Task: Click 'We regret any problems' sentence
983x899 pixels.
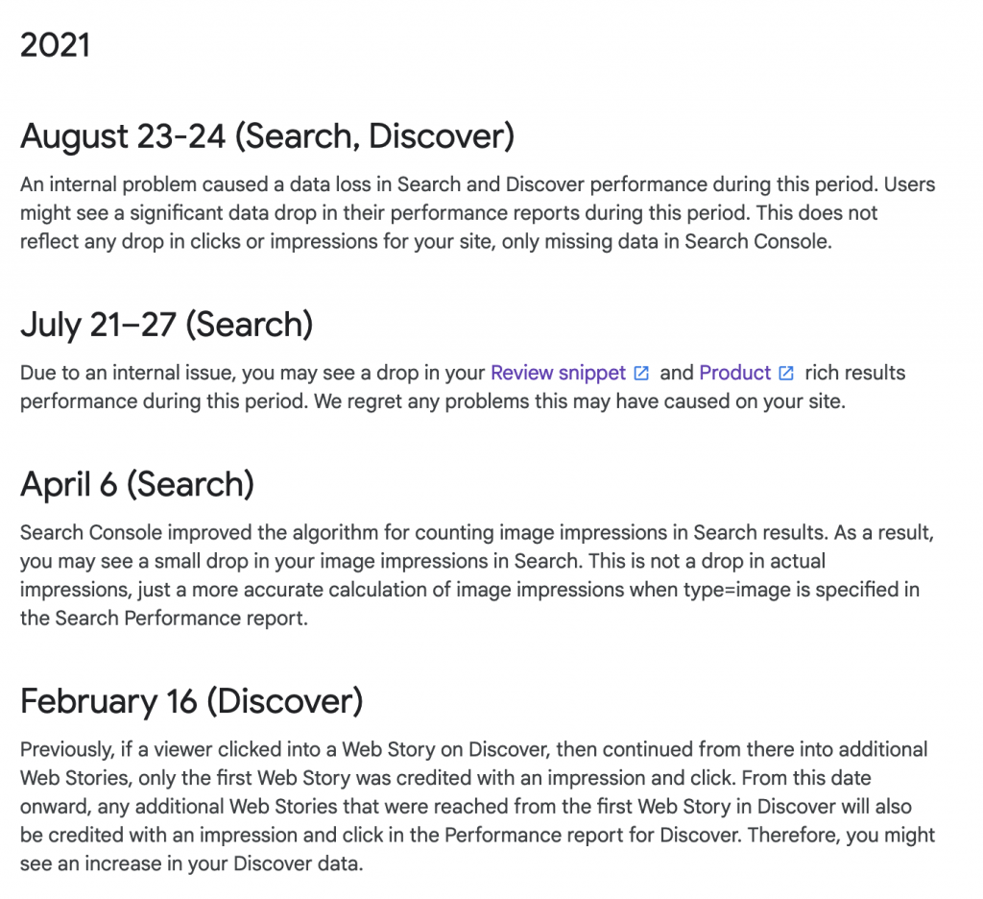Action: (580, 401)
